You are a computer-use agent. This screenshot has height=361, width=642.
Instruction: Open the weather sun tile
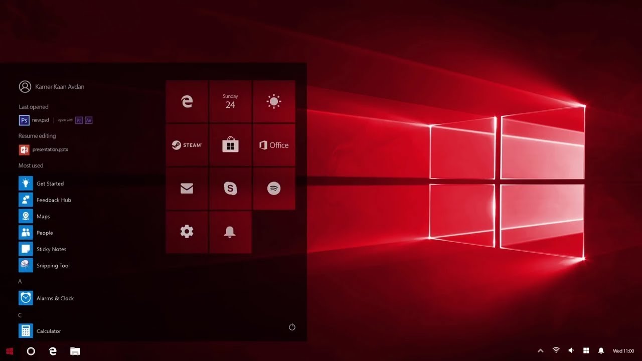(x=274, y=102)
